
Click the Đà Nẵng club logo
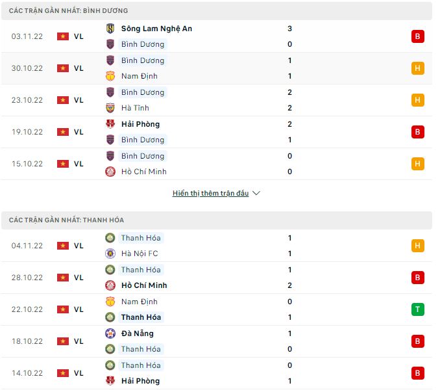110,333
